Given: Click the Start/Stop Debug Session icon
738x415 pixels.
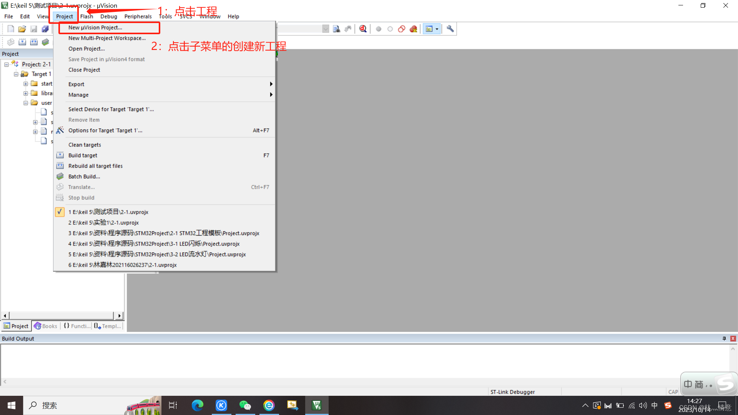Looking at the screenshot, I should [363, 29].
